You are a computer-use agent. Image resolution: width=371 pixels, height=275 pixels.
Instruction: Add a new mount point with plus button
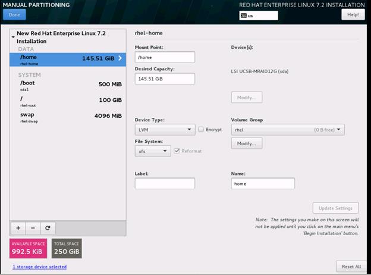pos(18,228)
